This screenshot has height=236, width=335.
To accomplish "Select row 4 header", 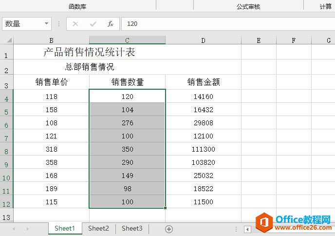I will (6, 96).
